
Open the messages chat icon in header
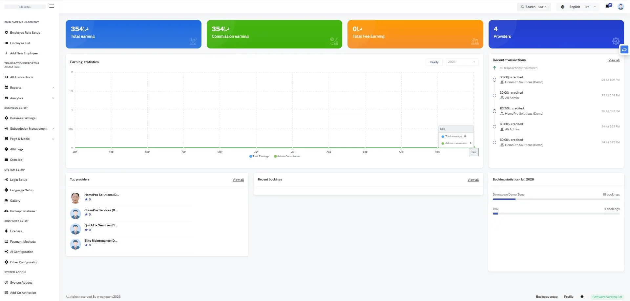click(607, 7)
